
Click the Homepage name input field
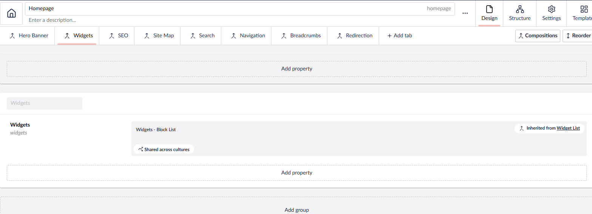tap(227, 9)
